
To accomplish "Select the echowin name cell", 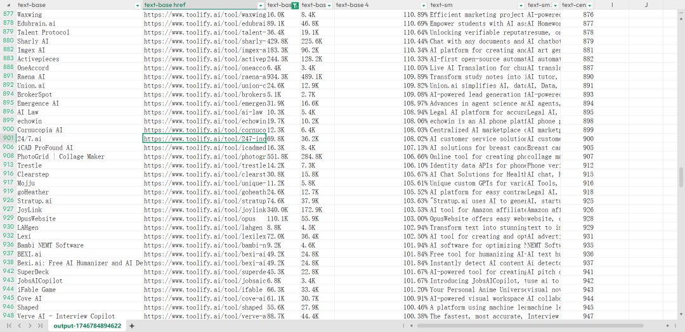I will pyautogui.click(x=79, y=121).
